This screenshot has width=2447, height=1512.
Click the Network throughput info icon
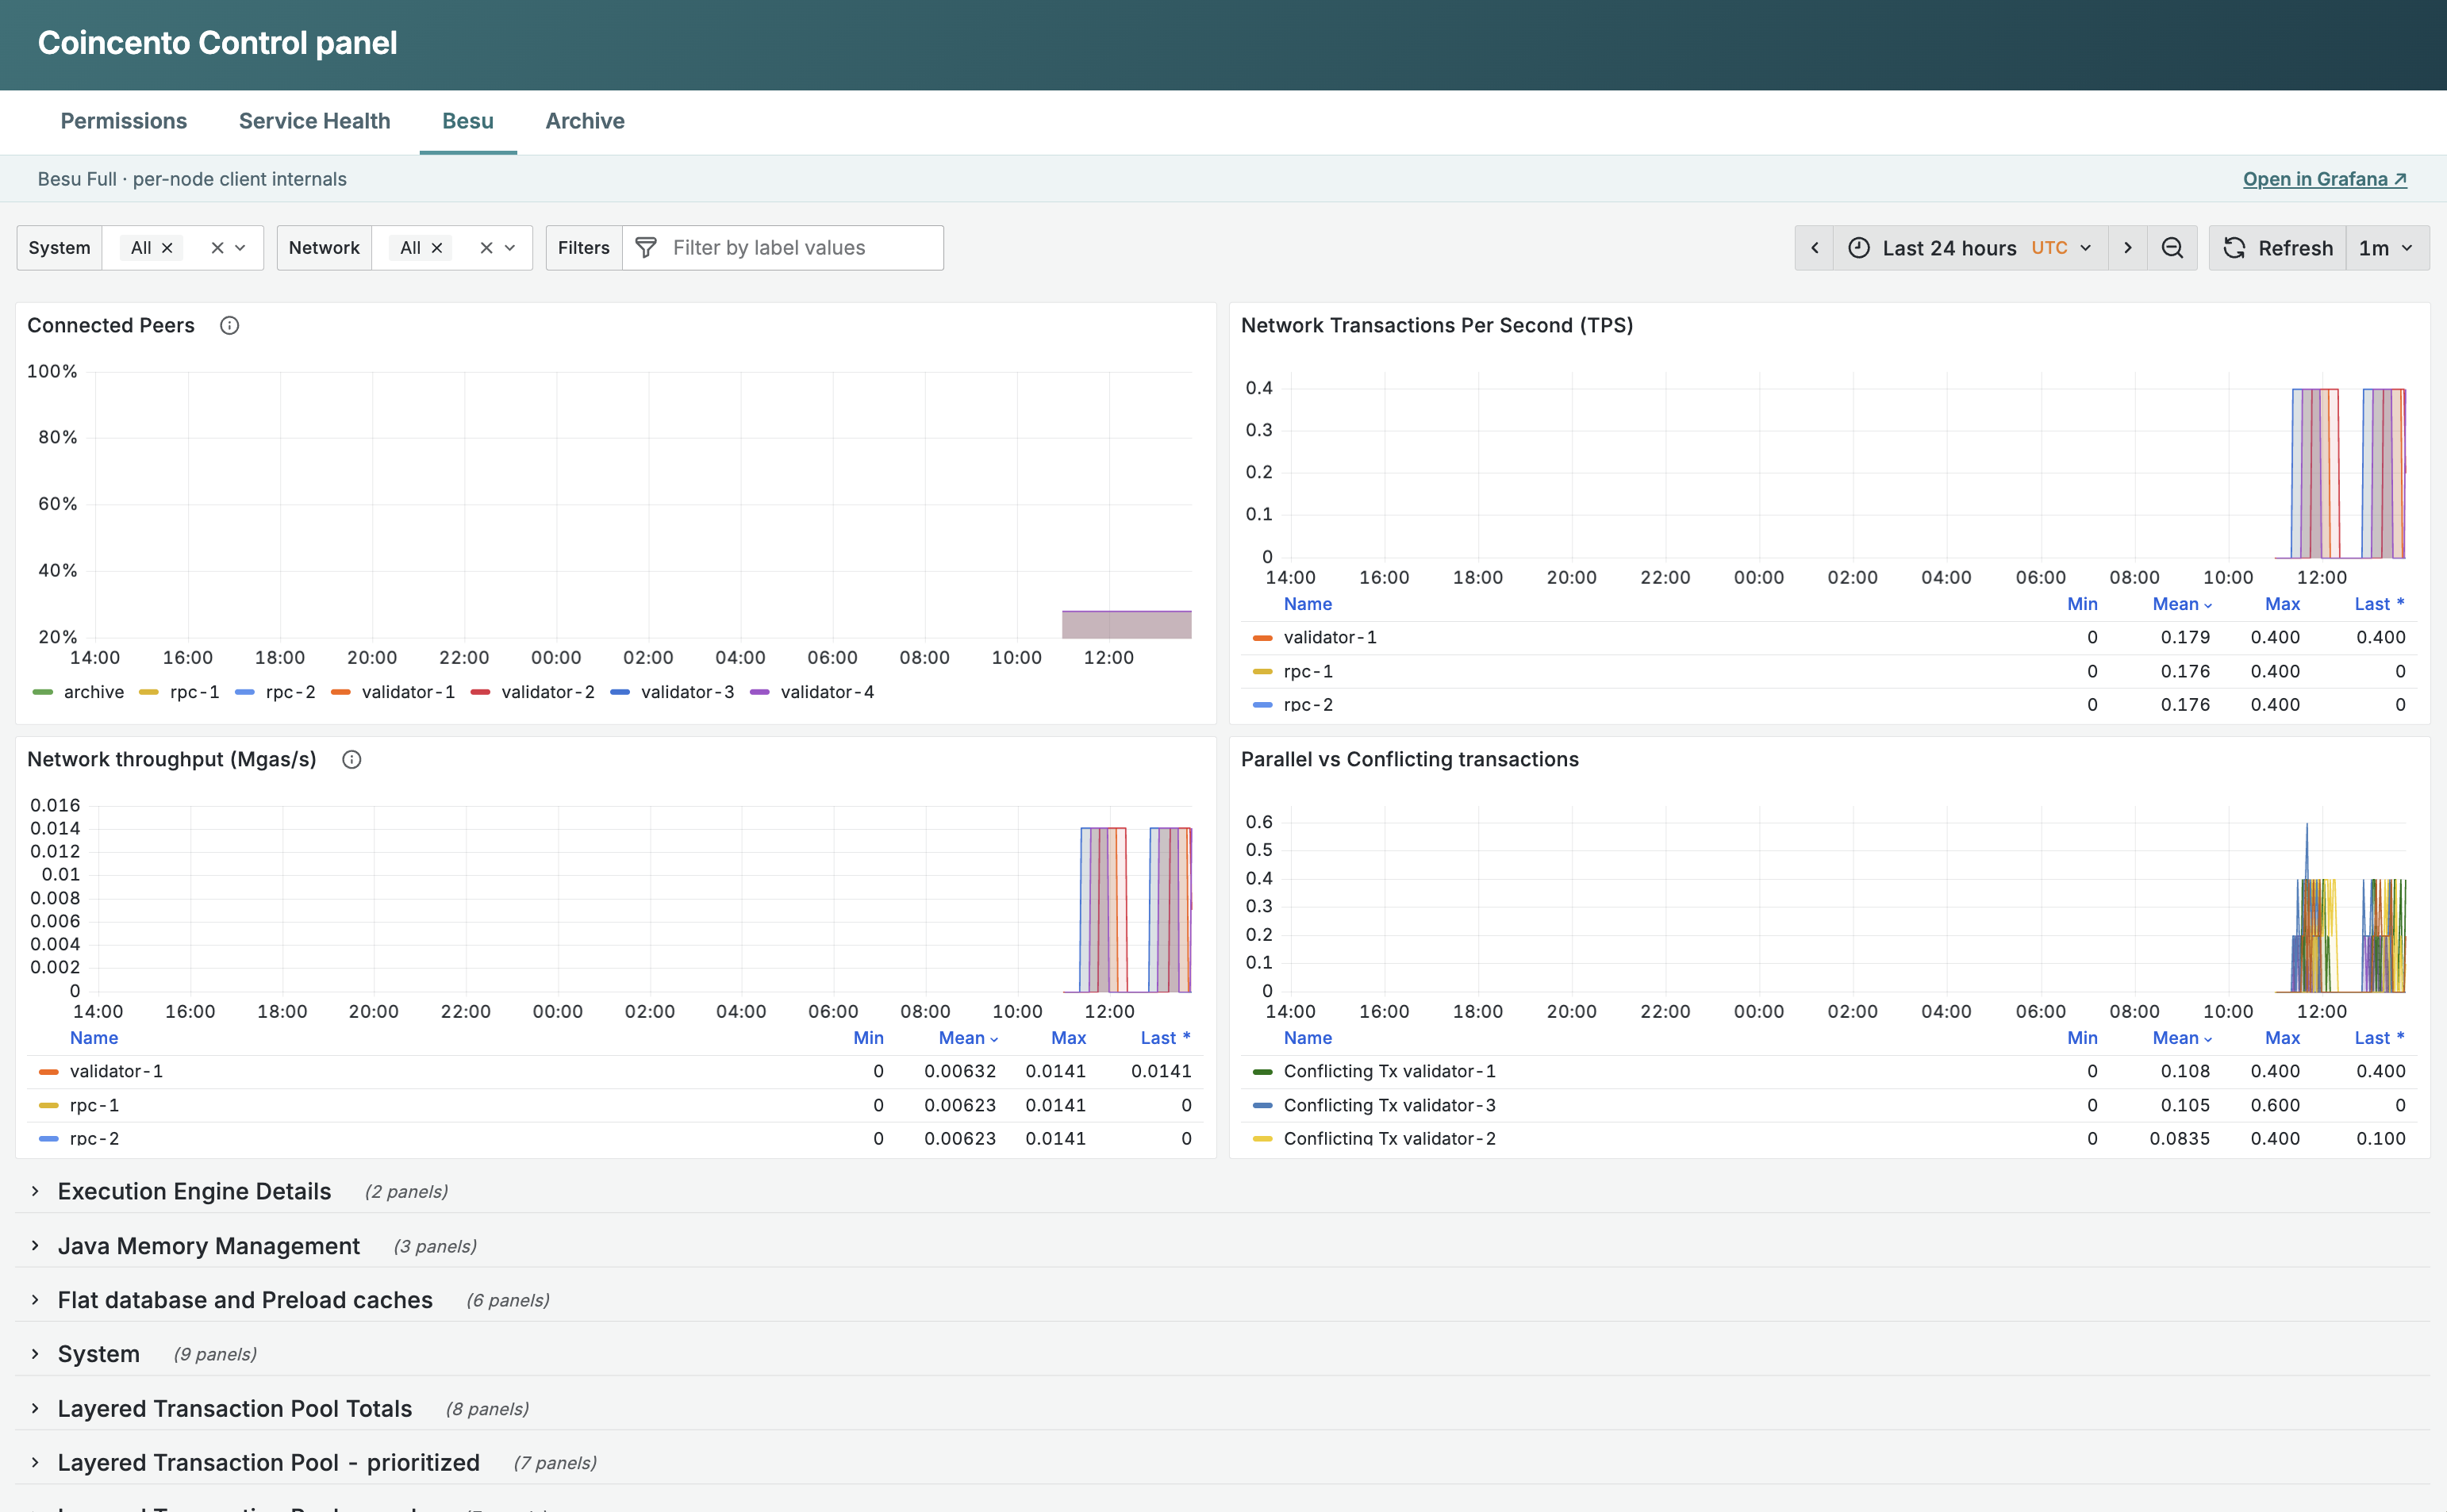pos(351,759)
